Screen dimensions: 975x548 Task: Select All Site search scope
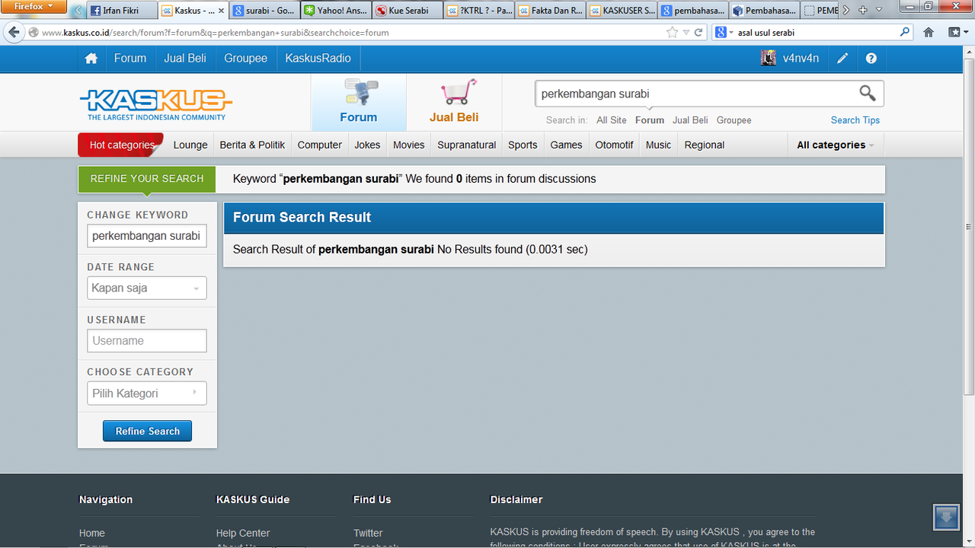coord(612,120)
